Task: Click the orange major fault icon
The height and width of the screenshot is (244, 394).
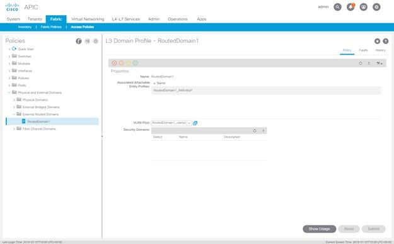Action: (122, 63)
